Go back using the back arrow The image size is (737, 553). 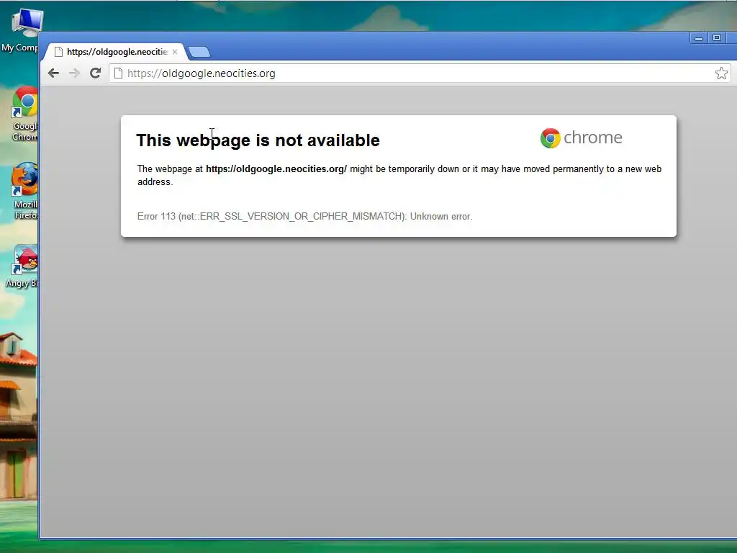coord(53,73)
